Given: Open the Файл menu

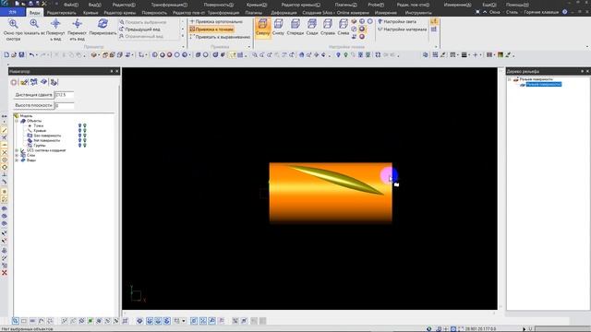Looking at the screenshot, I should pos(71,5).
